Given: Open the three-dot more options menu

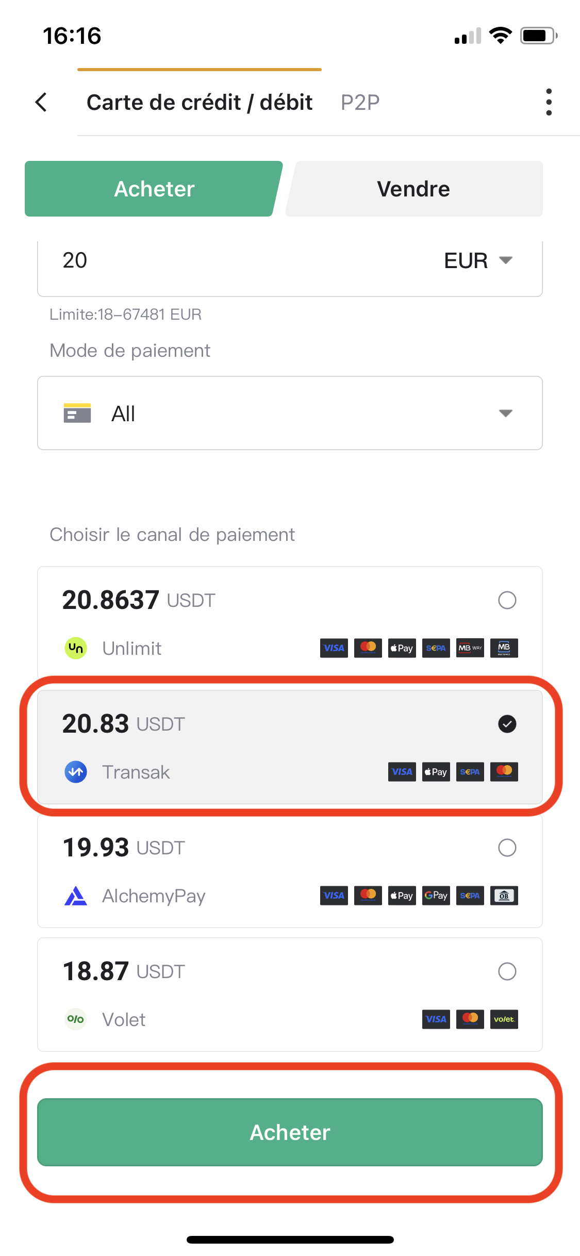Looking at the screenshot, I should click(x=549, y=102).
